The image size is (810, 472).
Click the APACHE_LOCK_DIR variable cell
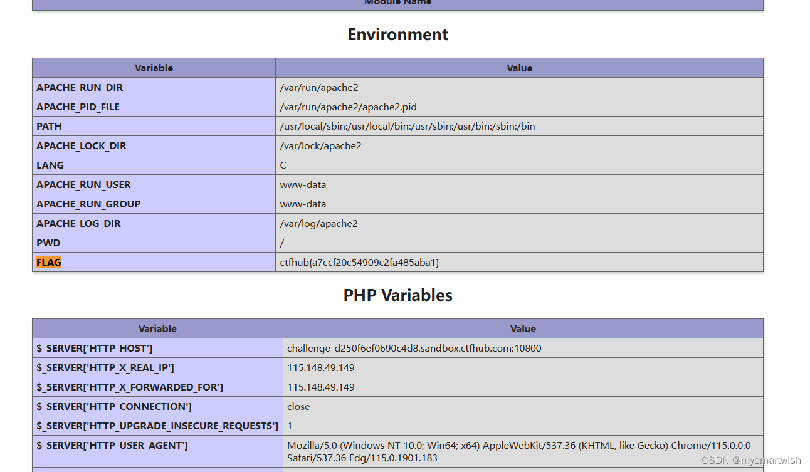click(x=82, y=145)
